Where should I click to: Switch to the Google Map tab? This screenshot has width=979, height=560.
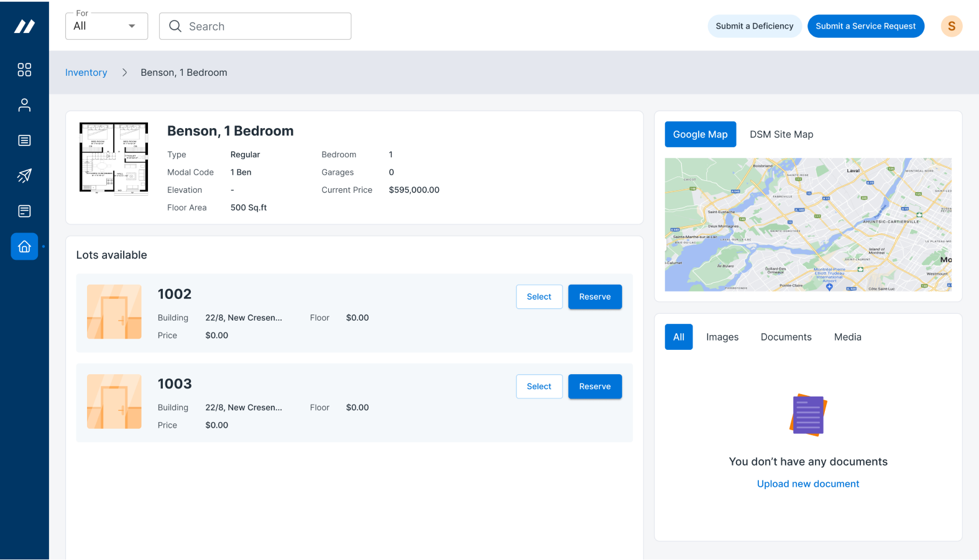pyautogui.click(x=701, y=134)
